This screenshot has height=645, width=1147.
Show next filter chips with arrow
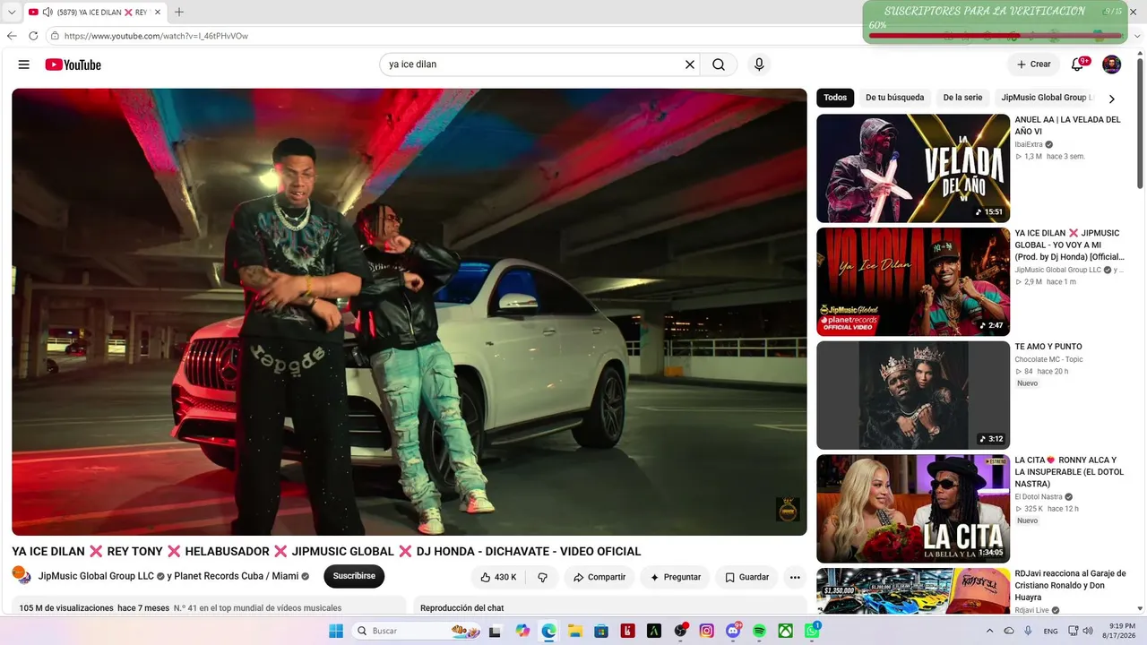point(1112,99)
